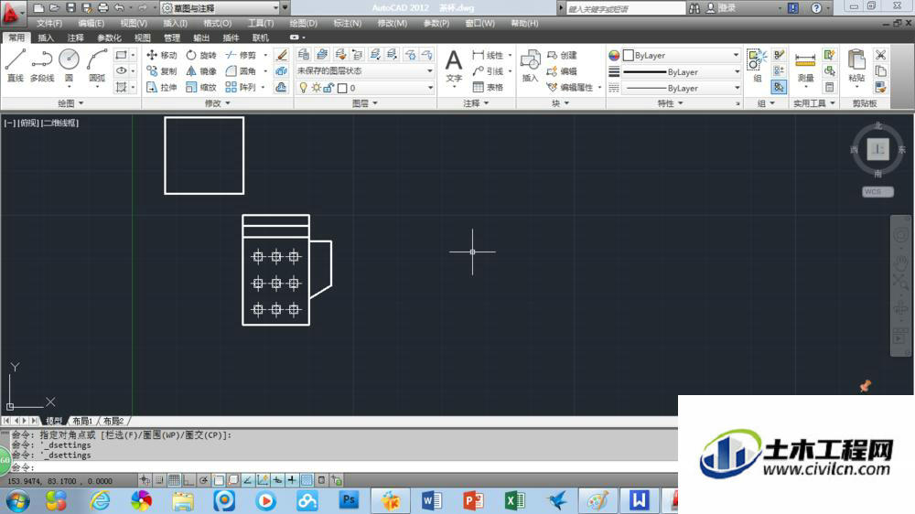
Task: Click the erase tool icon
Action: click(x=281, y=55)
